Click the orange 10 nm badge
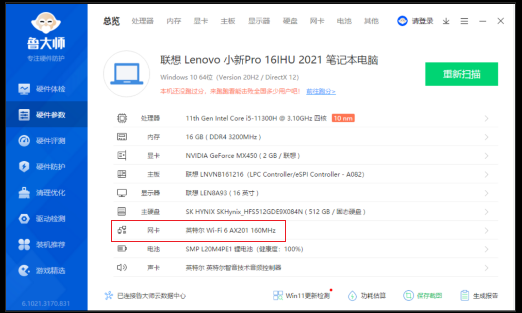The image size is (522, 313). click(x=343, y=118)
